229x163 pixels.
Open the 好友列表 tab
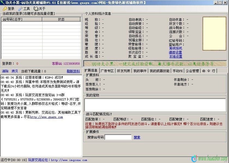(x=123, y=71)
